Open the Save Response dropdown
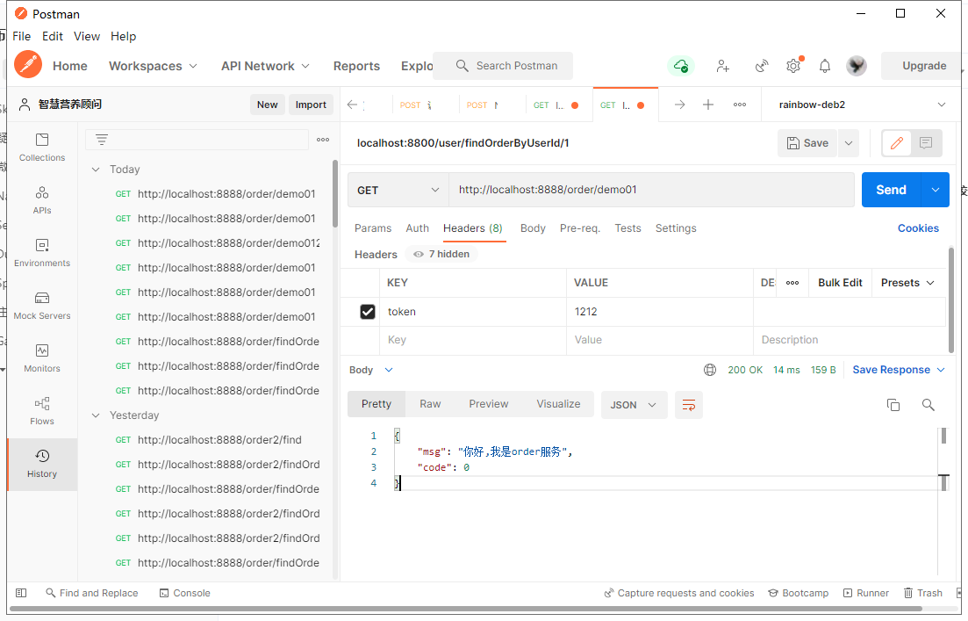The width and height of the screenshot is (968, 621). pyautogui.click(x=899, y=370)
